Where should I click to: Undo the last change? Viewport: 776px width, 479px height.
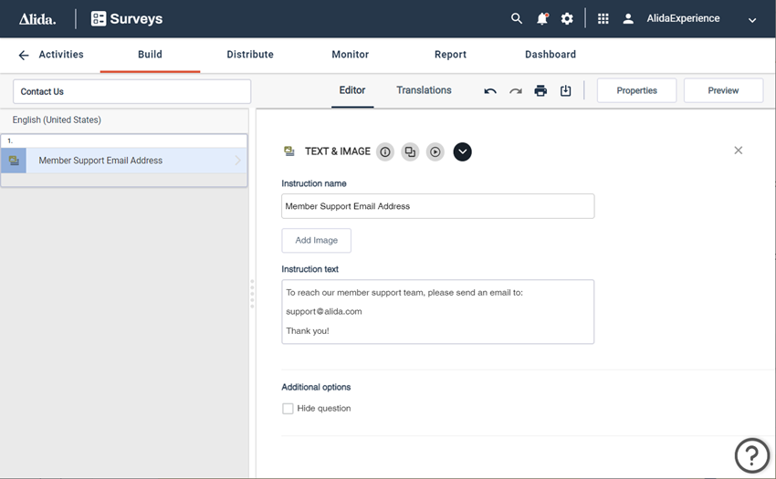pos(490,91)
